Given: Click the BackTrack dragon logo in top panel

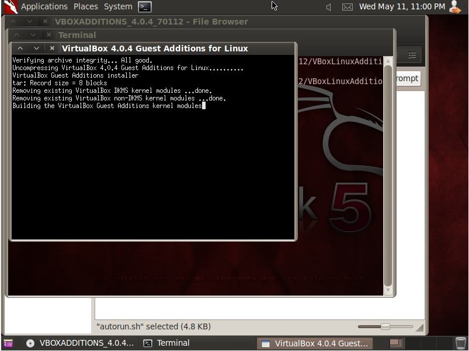Looking at the screenshot, I should (x=11, y=6).
